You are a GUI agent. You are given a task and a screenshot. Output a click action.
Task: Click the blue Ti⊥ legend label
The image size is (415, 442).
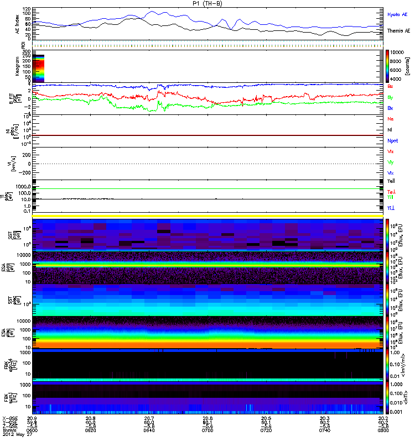pyautogui.click(x=391, y=208)
